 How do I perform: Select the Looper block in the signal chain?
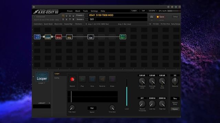click(x=48, y=37)
